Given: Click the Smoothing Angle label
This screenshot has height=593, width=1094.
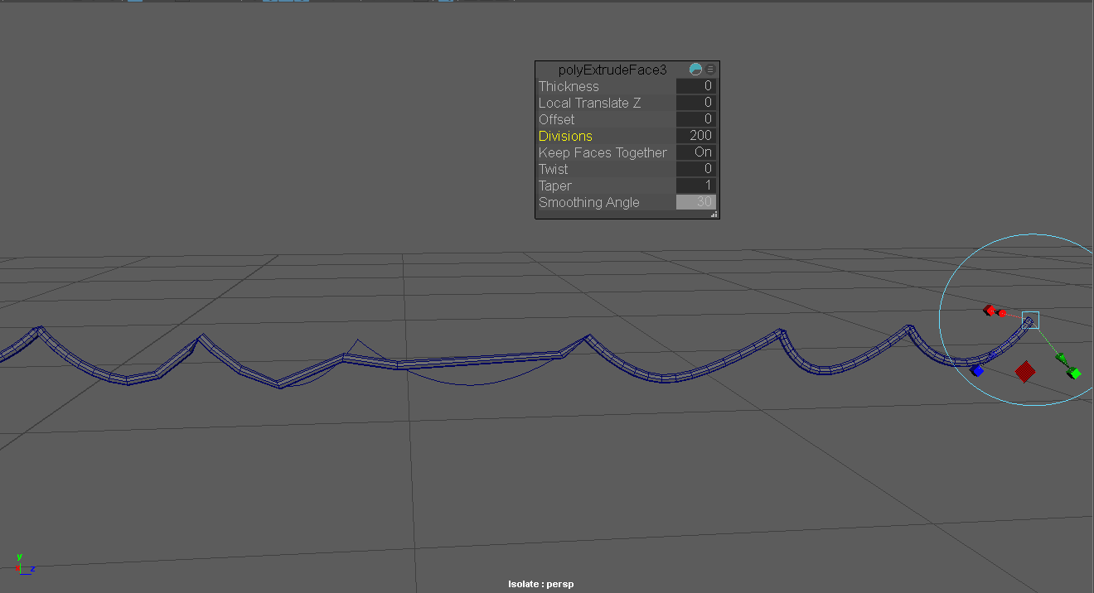Looking at the screenshot, I should [589, 202].
